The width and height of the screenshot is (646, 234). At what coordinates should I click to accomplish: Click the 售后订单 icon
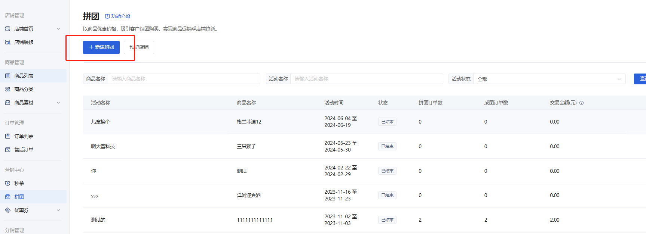7,150
